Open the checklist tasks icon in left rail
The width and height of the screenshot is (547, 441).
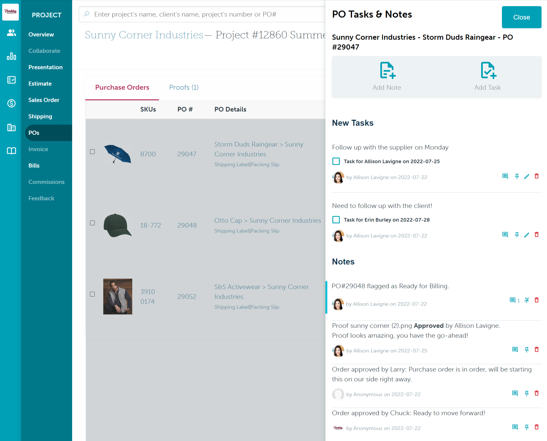click(x=11, y=80)
